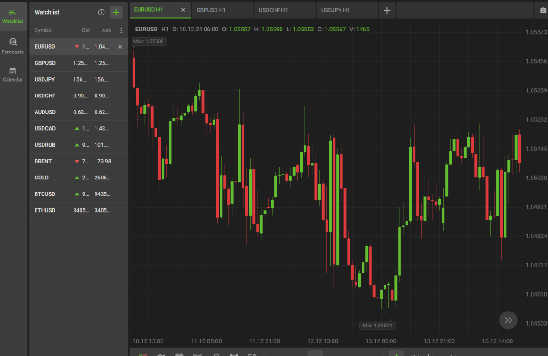Select BRENT row in the Watchlist
The width and height of the screenshot is (548, 356).
(x=43, y=161)
